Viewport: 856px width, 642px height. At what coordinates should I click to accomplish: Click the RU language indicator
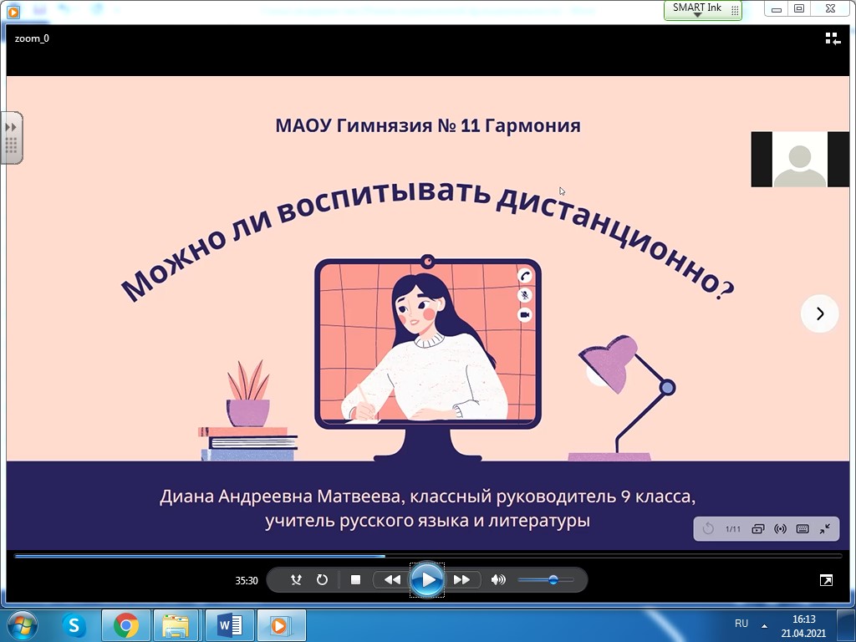coord(741,624)
